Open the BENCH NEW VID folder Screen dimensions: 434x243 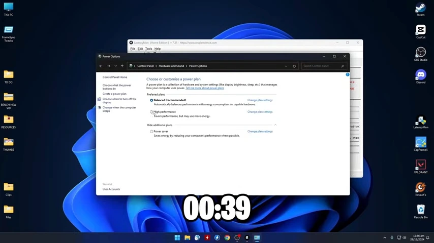coord(8,101)
